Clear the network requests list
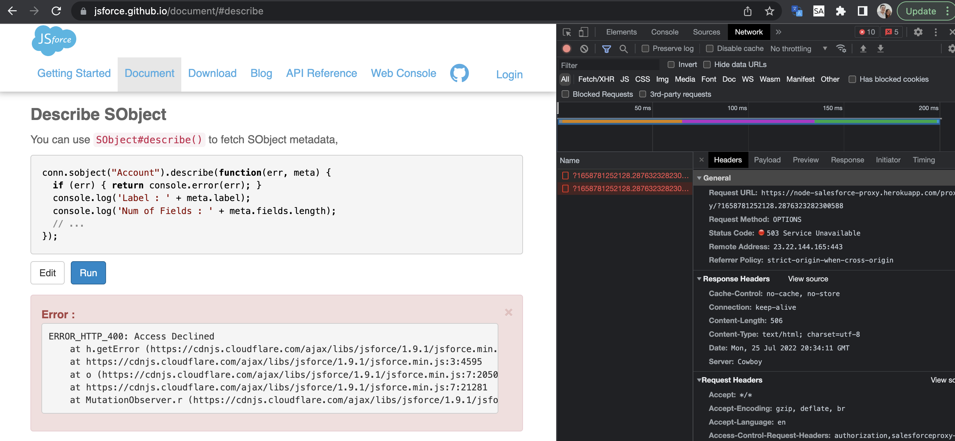Screen dimensions: 955x441 [x=584, y=49]
